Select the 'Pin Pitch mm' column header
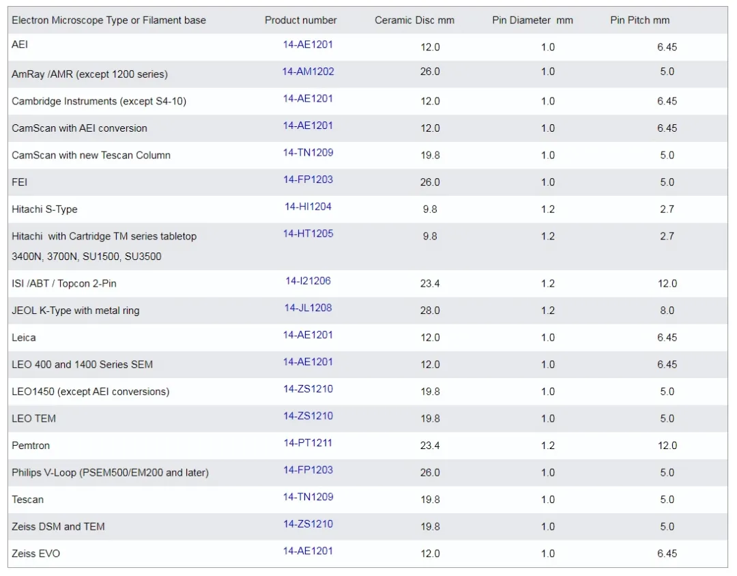This screenshot has height=576, width=737. tap(639, 20)
